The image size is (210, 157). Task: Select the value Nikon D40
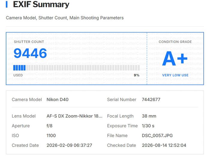[58, 100]
